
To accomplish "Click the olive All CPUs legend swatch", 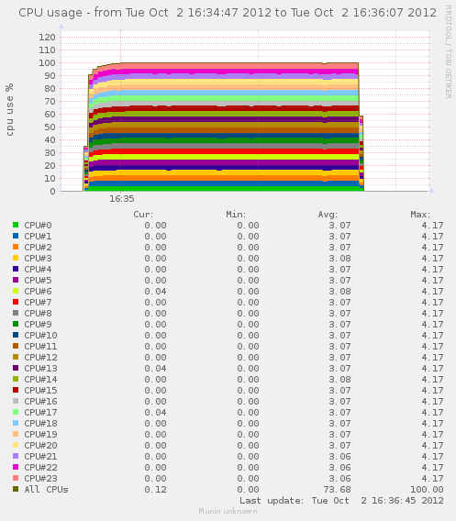I will [x=16, y=489].
